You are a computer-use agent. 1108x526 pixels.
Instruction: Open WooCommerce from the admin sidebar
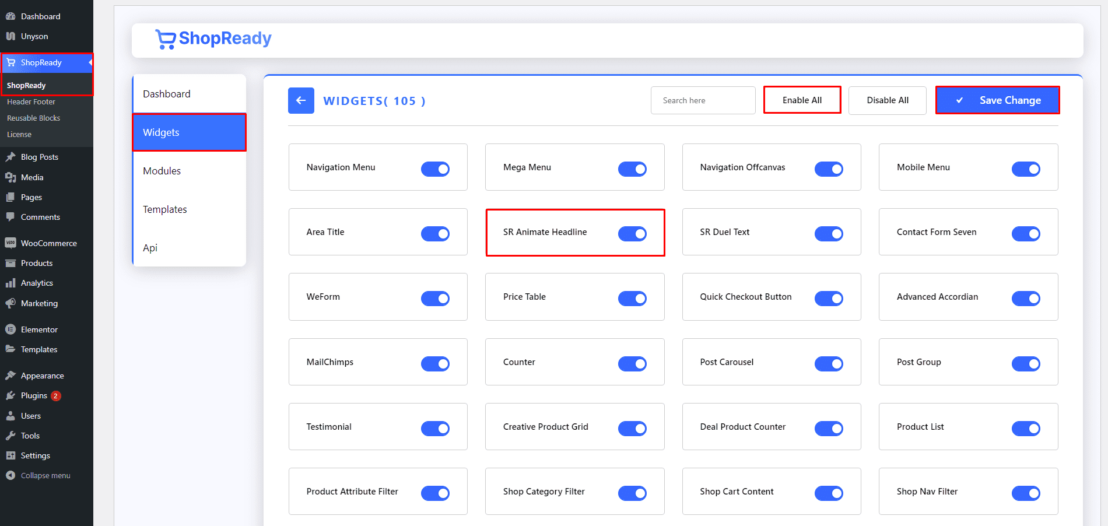click(x=48, y=243)
